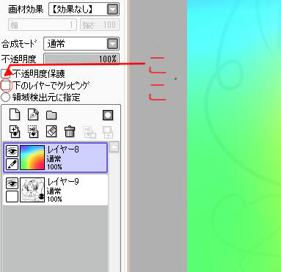Click the disabled 強さ 100 field

pos(100,25)
